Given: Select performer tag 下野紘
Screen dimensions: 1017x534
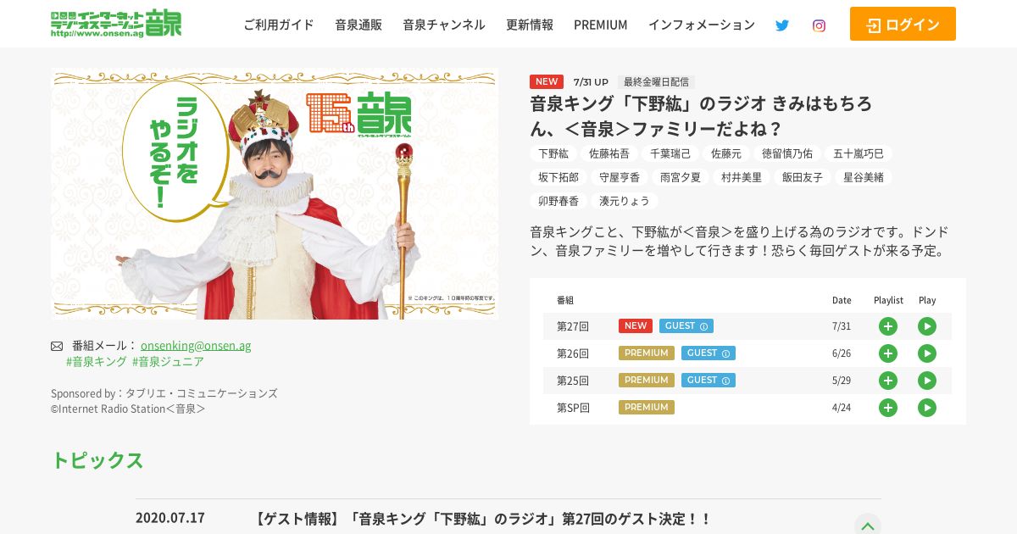Looking at the screenshot, I should (x=553, y=153).
